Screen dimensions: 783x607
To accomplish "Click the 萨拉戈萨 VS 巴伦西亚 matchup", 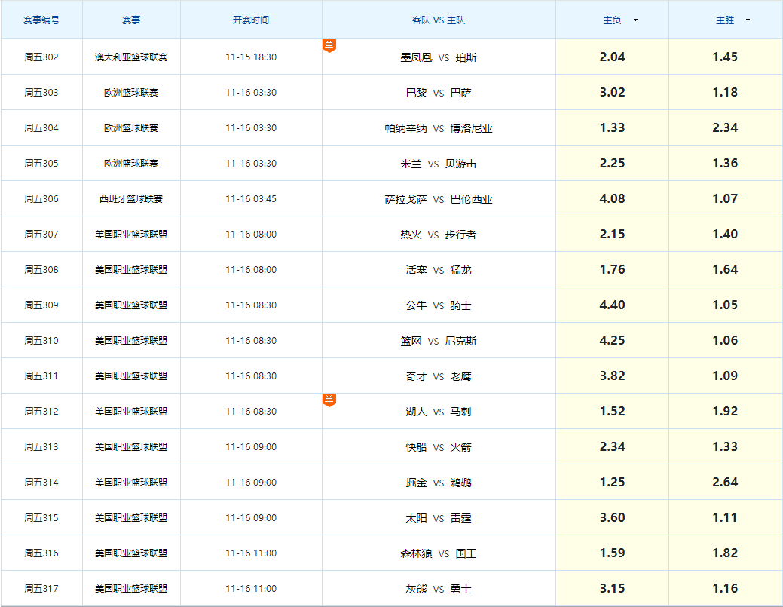I will 439,199.
